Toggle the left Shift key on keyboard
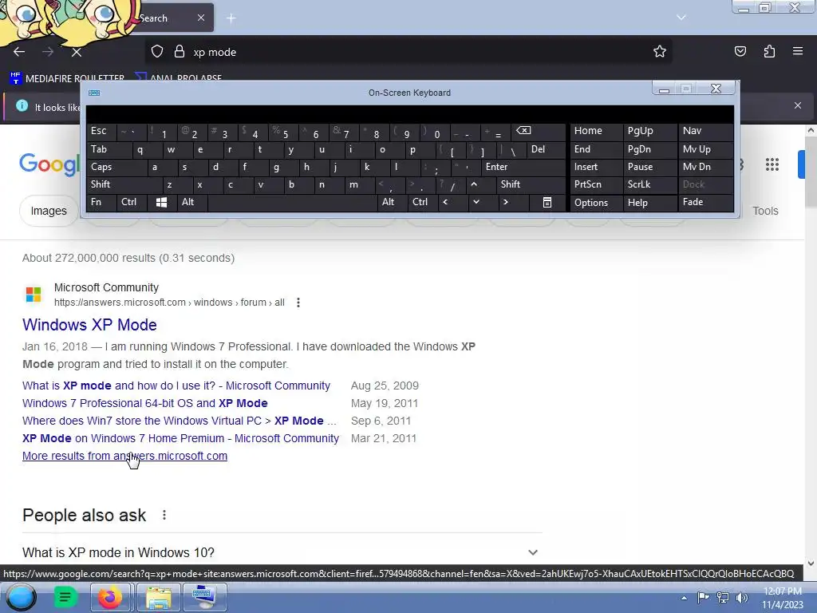Viewport: 817px width, 613px height. [124, 184]
